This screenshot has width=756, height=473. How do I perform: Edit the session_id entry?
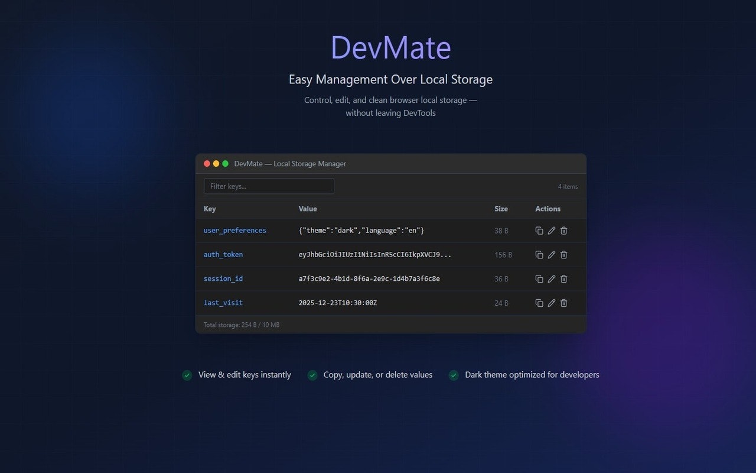[x=551, y=278]
